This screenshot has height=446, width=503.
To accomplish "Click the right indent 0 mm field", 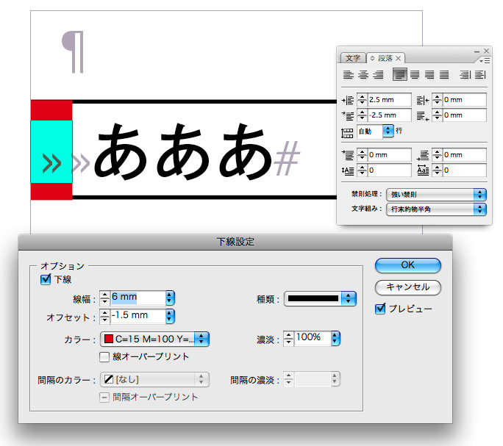I will 464,100.
